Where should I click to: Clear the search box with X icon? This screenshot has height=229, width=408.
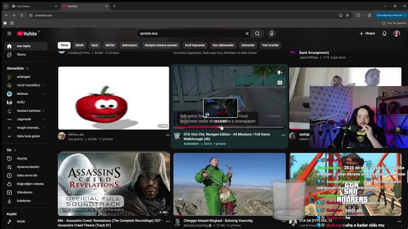pyautogui.click(x=247, y=33)
